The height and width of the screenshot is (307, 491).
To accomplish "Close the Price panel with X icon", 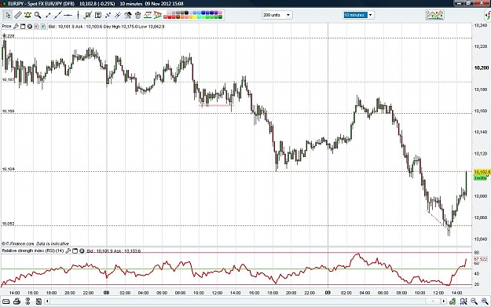I will (x=30, y=27).
